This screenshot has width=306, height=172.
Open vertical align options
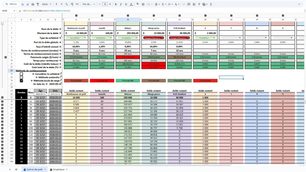pos(164,4)
